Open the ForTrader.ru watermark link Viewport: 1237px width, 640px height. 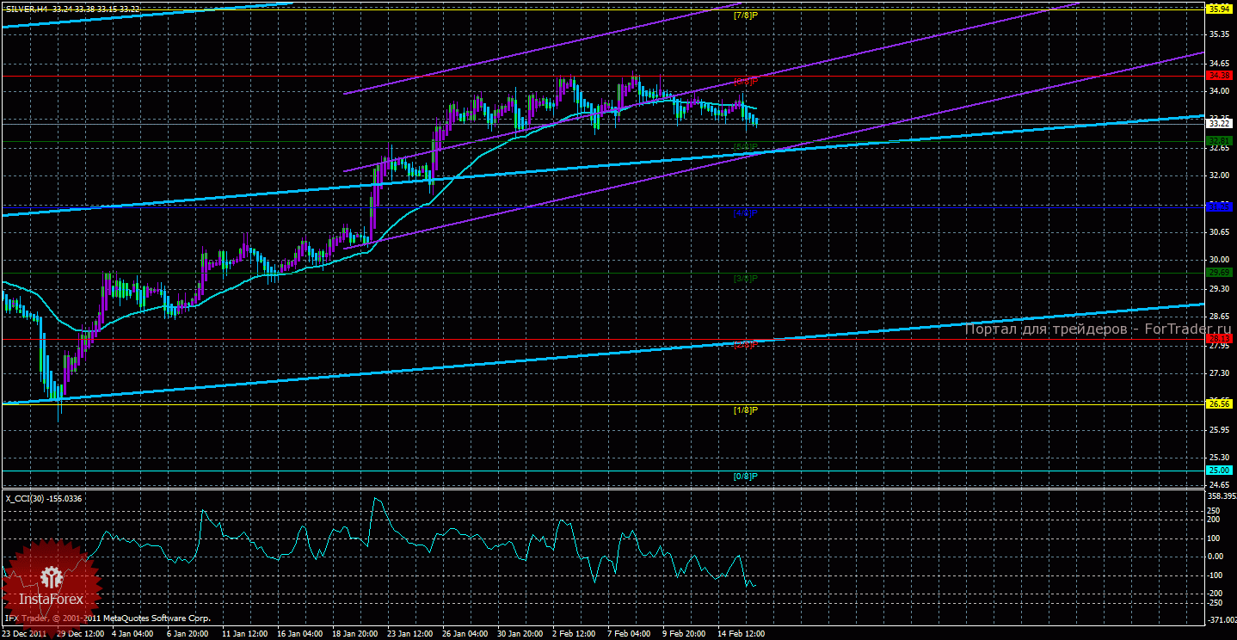pyautogui.click(x=1099, y=329)
